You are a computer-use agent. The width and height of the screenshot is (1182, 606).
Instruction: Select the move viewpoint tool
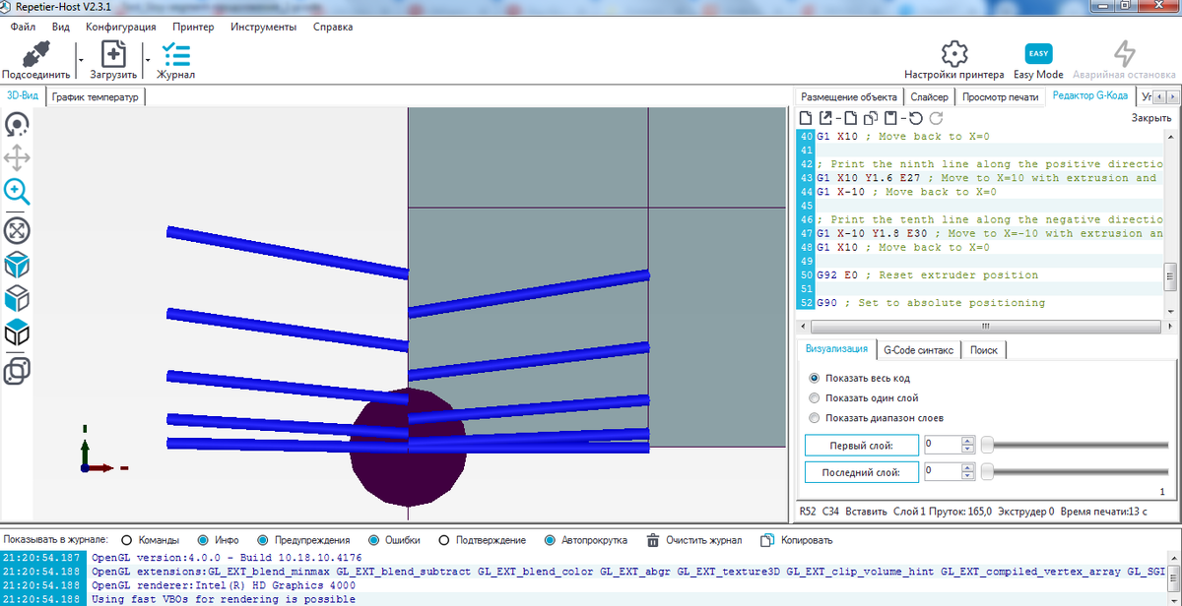coord(17,158)
